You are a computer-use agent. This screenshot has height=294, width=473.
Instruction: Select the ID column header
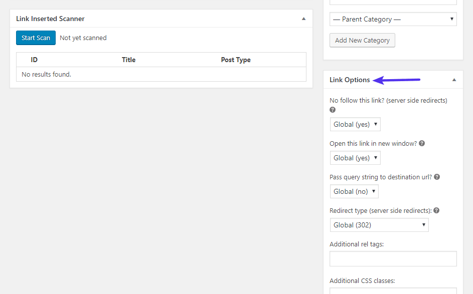coord(34,60)
